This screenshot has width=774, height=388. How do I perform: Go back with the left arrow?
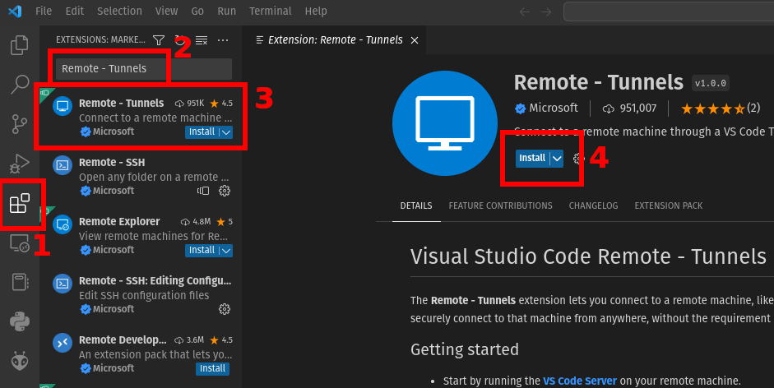pyautogui.click(x=525, y=12)
